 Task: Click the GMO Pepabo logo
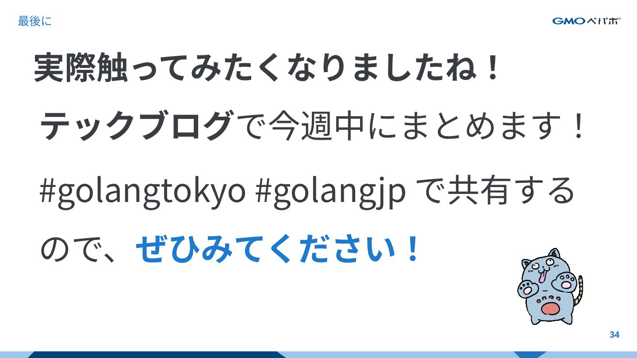pos(586,21)
